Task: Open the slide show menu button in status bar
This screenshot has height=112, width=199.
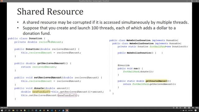Action: [x=177, y=108]
